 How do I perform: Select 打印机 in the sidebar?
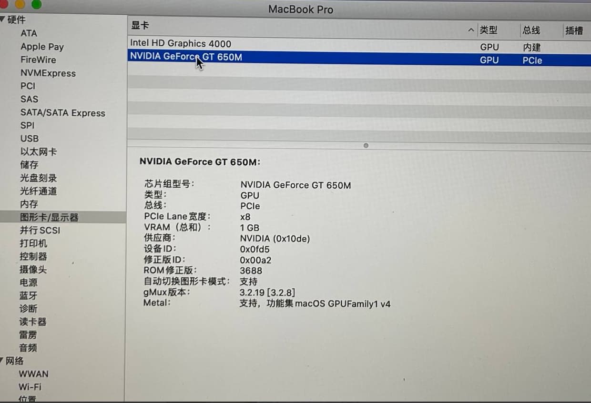click(33, 243)
